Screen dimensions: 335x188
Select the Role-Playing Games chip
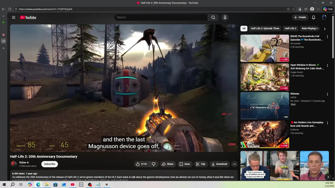click(310, 28)
